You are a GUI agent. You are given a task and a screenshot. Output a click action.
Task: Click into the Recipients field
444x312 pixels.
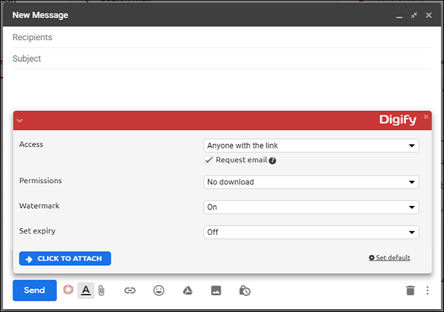coord(222,37)
